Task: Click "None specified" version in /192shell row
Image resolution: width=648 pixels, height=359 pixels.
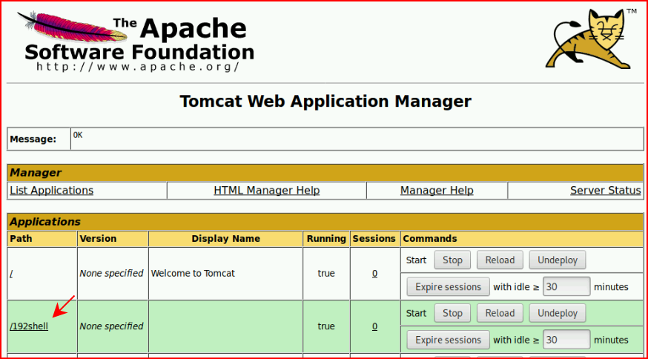Action: (111, 326)
